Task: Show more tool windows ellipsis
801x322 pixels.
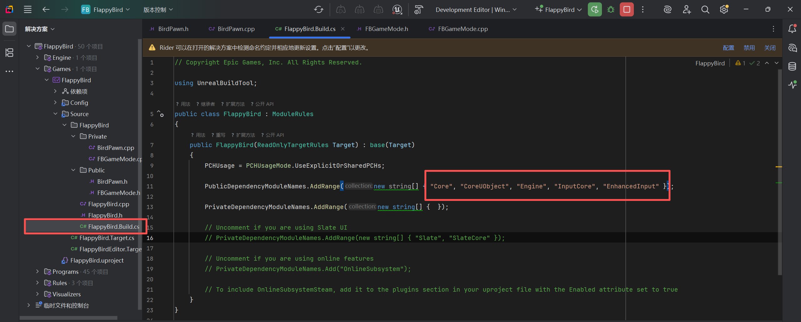Action: click(9, 71)
